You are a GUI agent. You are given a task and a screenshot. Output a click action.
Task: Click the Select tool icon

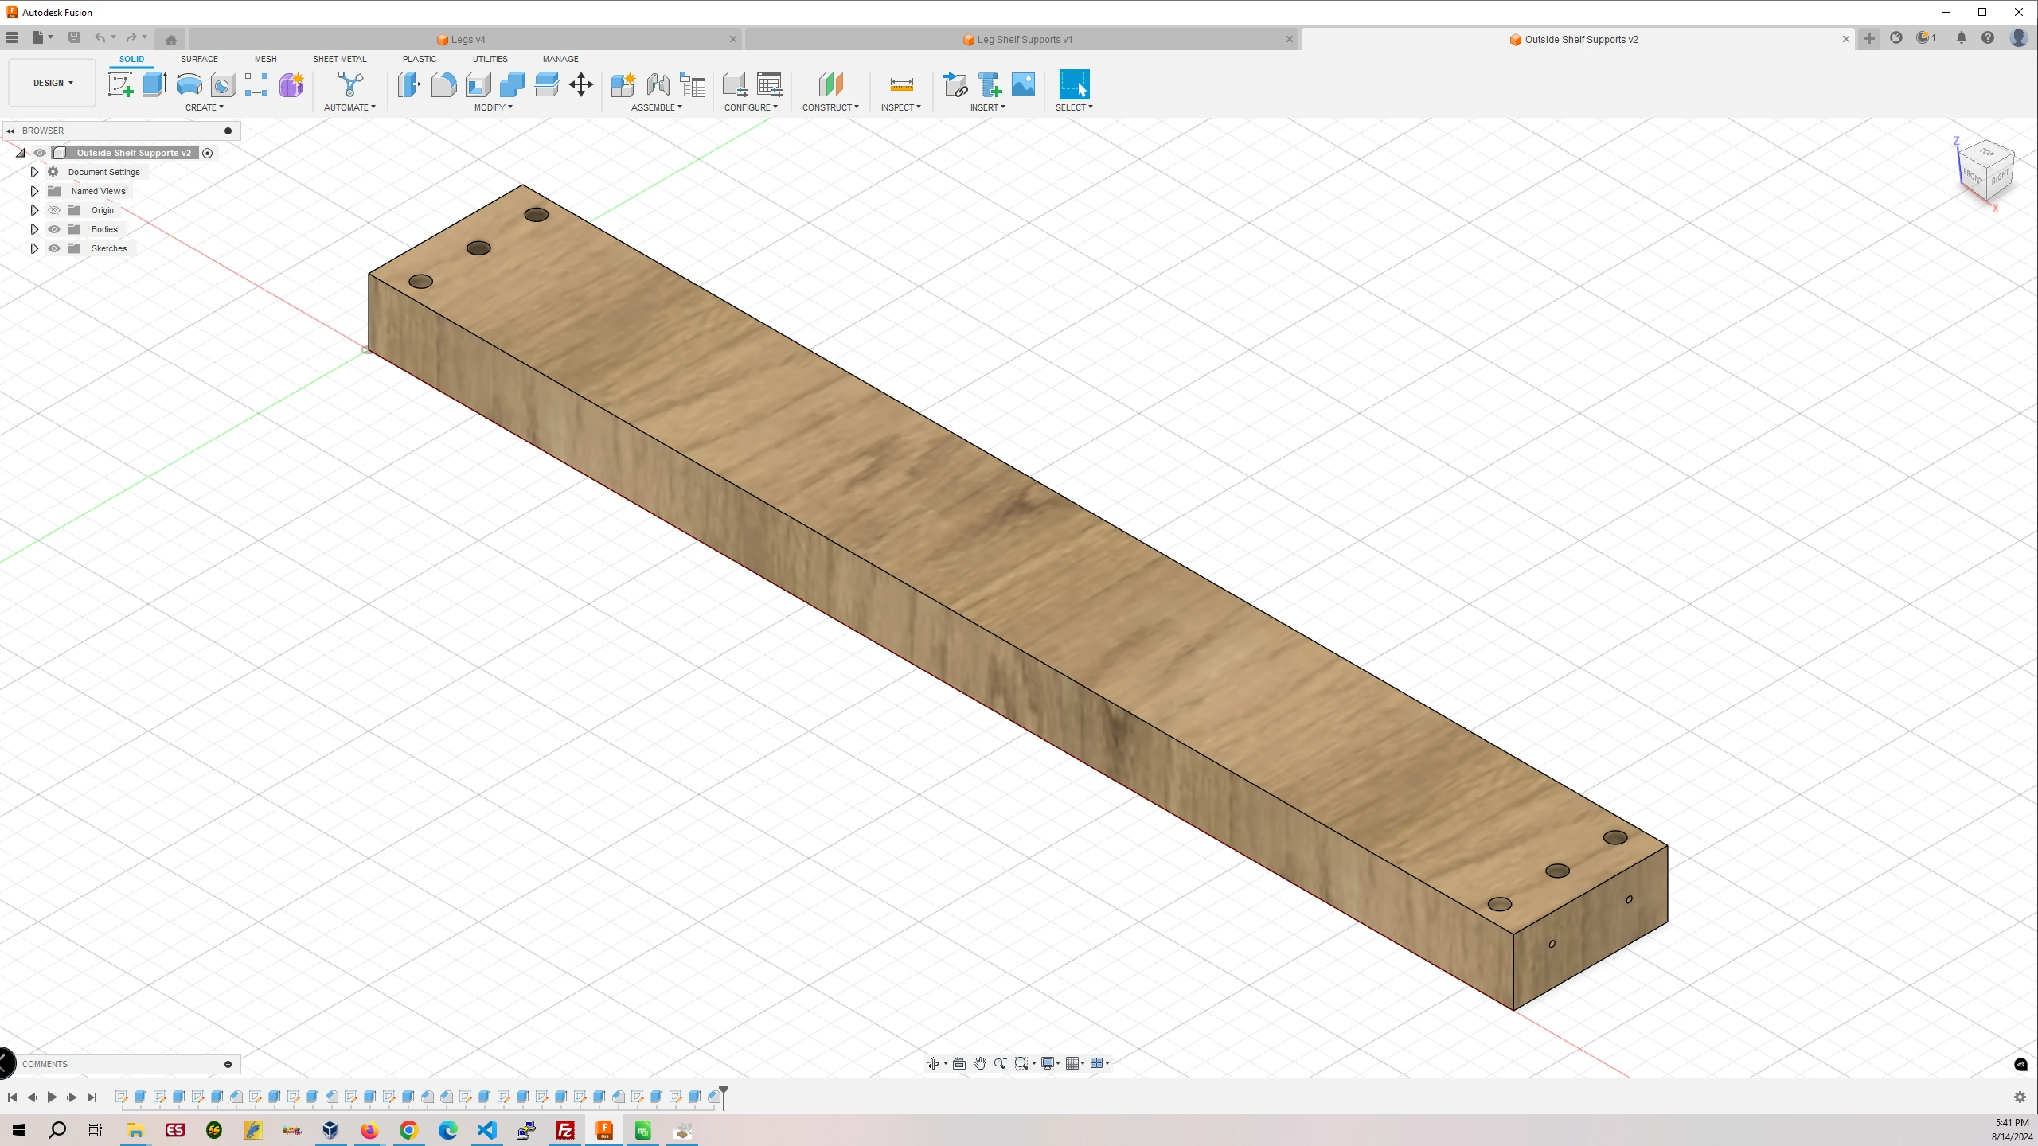[1074, 84]
